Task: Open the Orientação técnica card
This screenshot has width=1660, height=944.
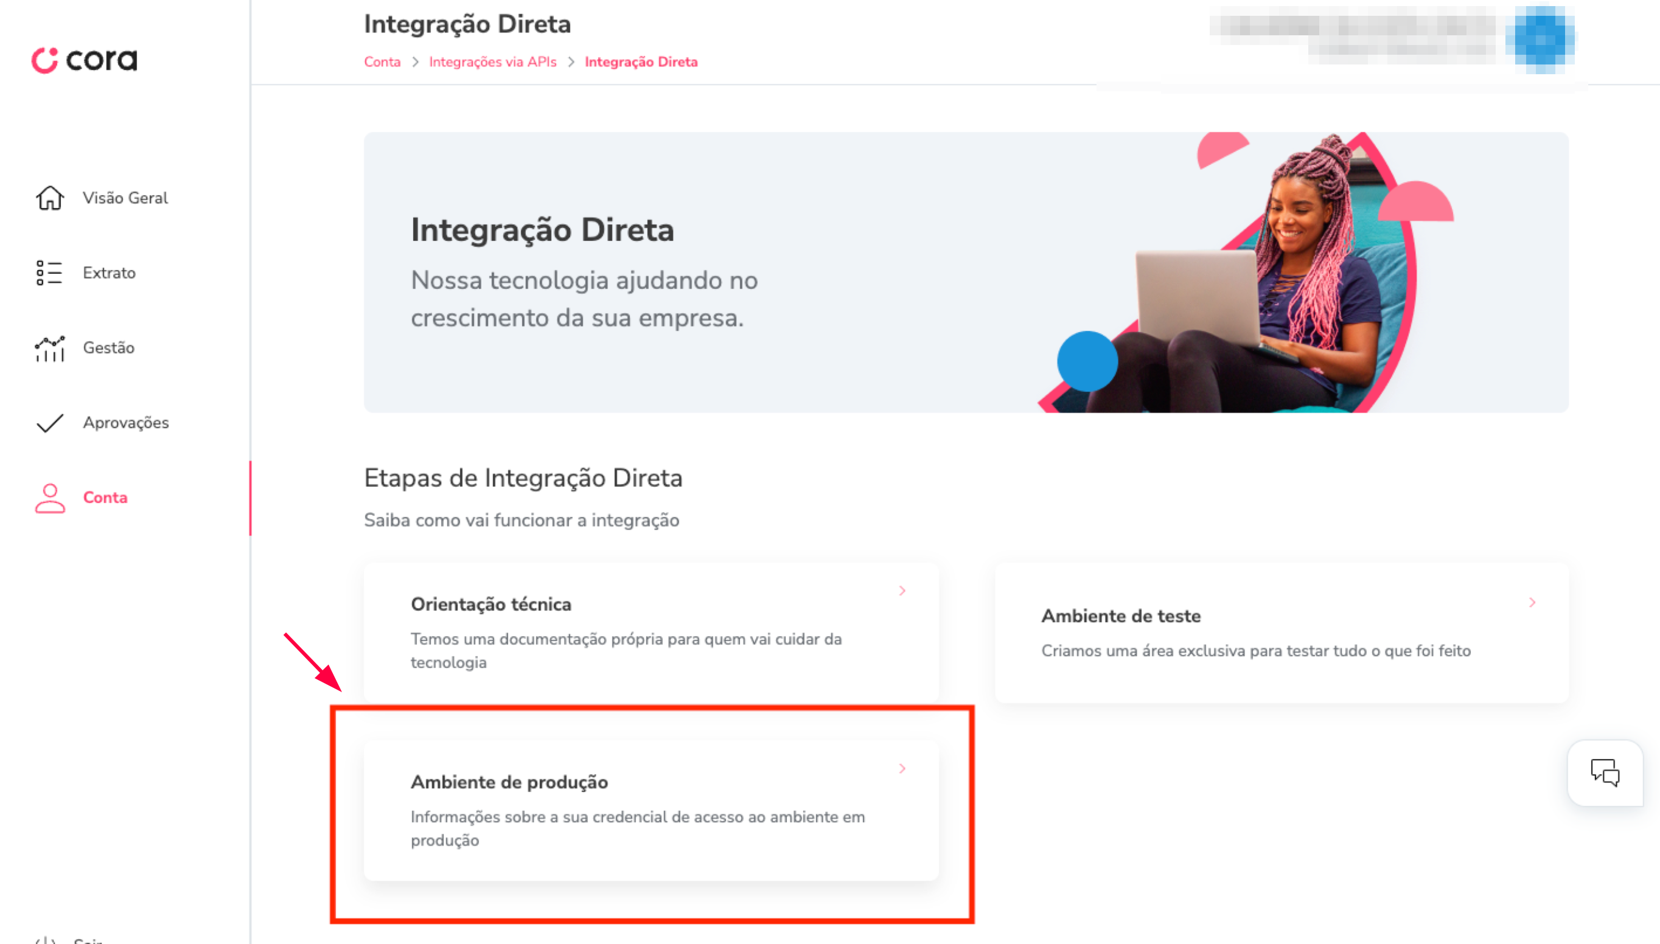Action: (651, 632)
